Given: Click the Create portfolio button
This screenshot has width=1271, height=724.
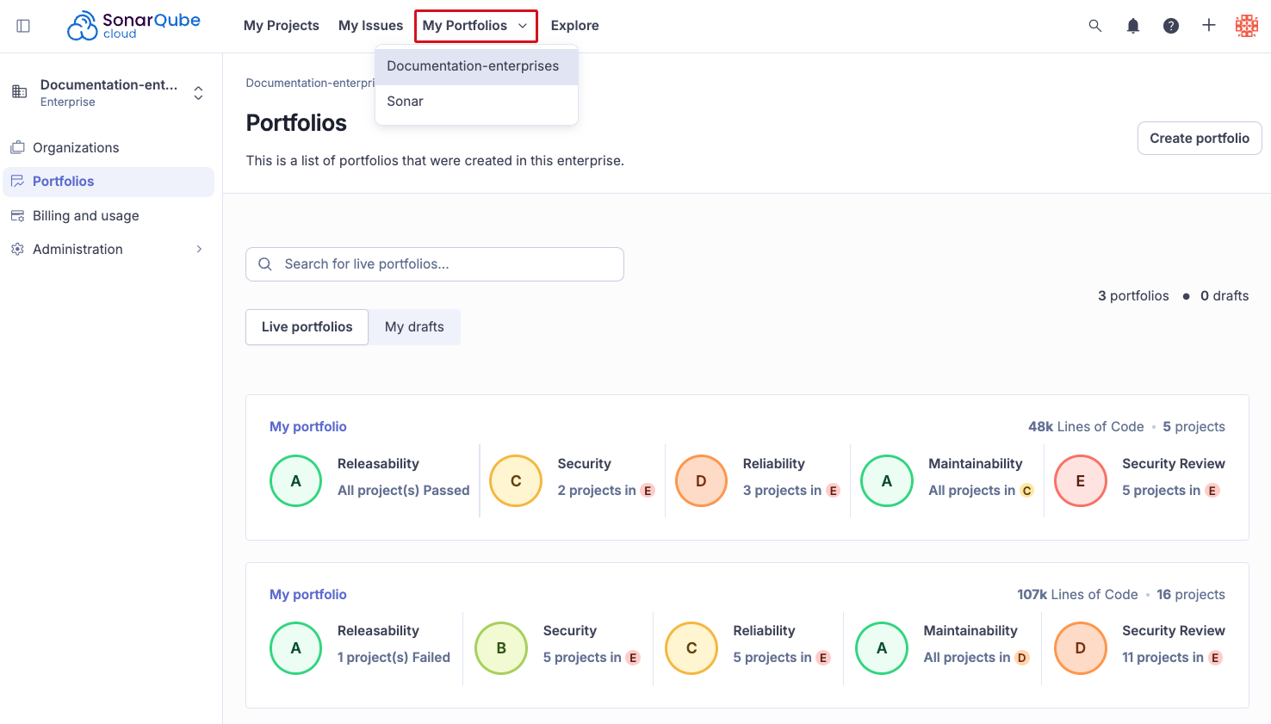Looking at the screenshot, I should click(x=1200, y=138).
